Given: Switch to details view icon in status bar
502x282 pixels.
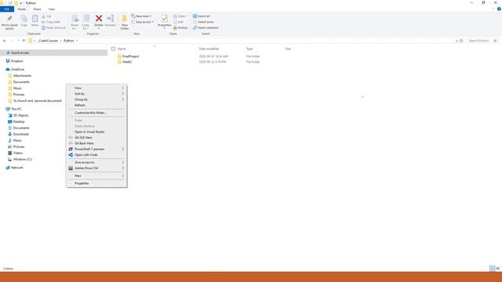Looking at the screenshot, I should tap(492, 268).
